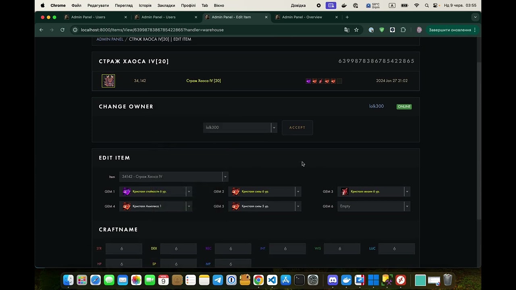Viewport: 516px width, 290px height.
Task: Reload the page with the refresh icon
Action: (x=62, y=30)
